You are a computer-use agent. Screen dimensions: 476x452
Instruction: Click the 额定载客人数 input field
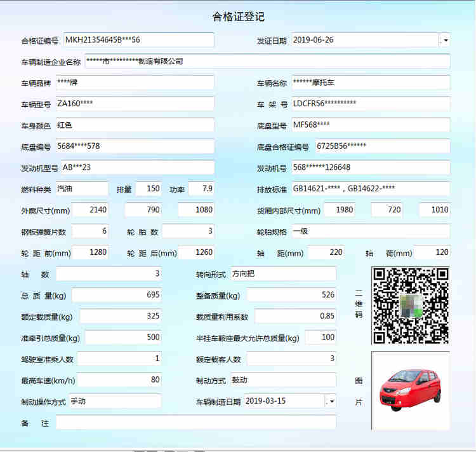(291, 359)
